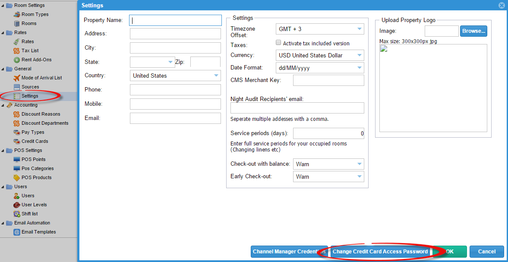This screenshot has width=508, height=262.
Task: Click the Rent Add-Ons green plus icon
Action: (x=17, y=60)
